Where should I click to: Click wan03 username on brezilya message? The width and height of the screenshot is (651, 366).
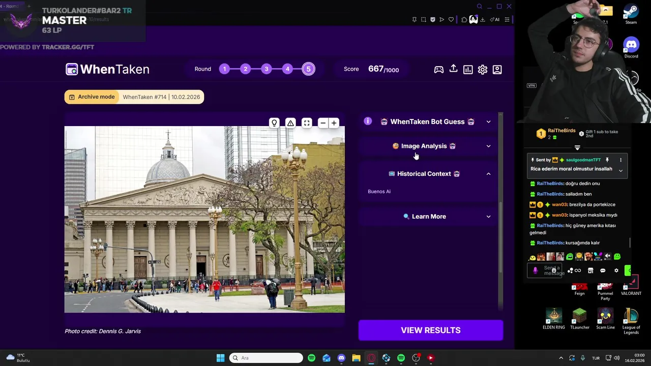[x=559, y=204]
